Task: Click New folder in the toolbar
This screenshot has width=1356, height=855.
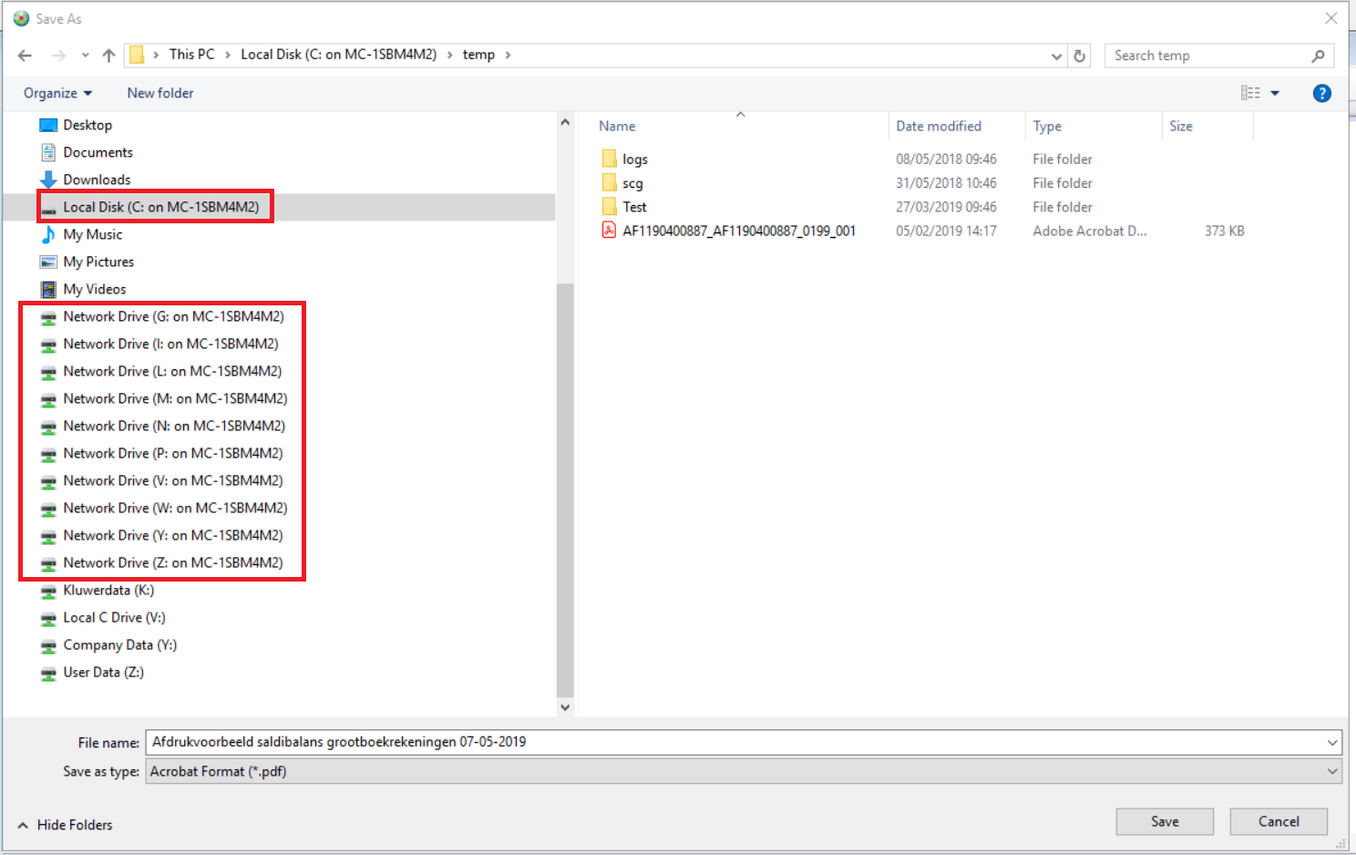Action: [x=160, y=93]
